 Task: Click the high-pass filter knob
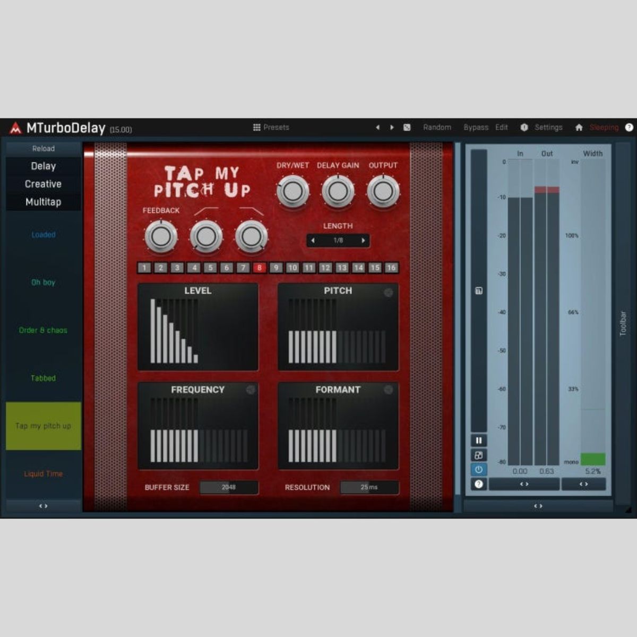pos(206,237)
